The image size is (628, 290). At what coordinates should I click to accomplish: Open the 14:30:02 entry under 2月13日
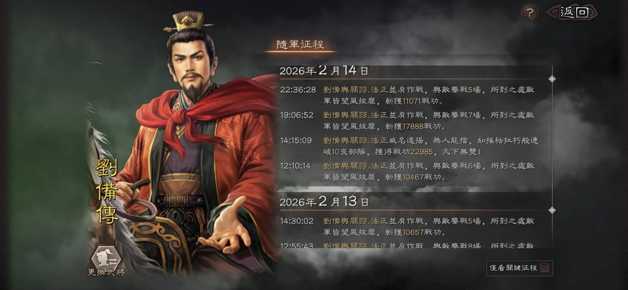coord(407,226)
